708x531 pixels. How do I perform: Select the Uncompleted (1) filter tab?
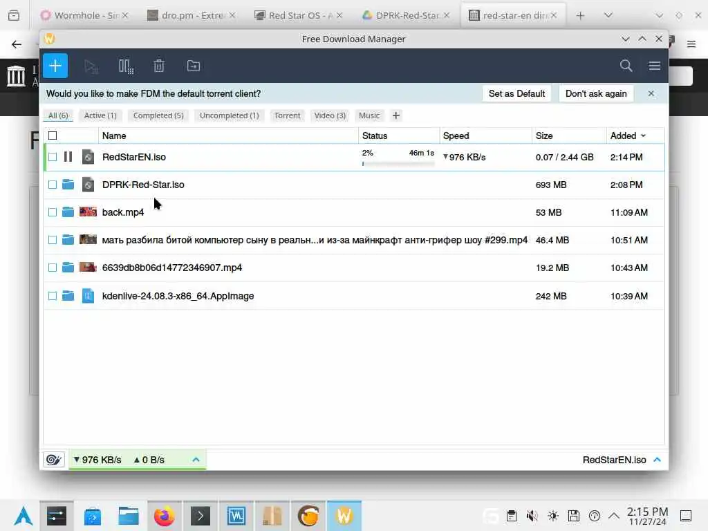point(230,115)
